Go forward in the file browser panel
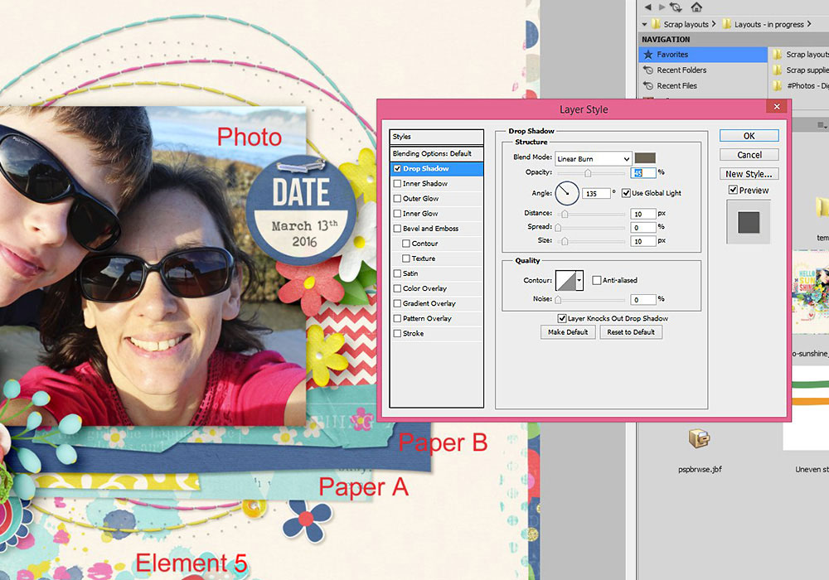This screenshot has height=580, width=829. coord(662,7)
